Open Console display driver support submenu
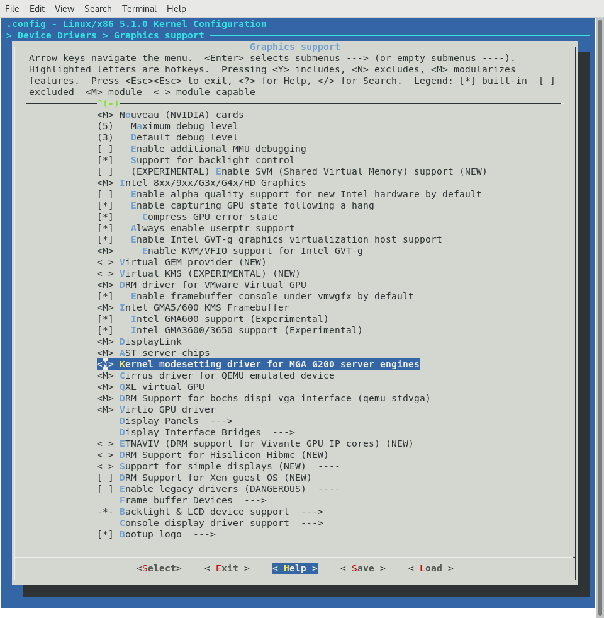This screenshot has width=604, height=618. 221,523
